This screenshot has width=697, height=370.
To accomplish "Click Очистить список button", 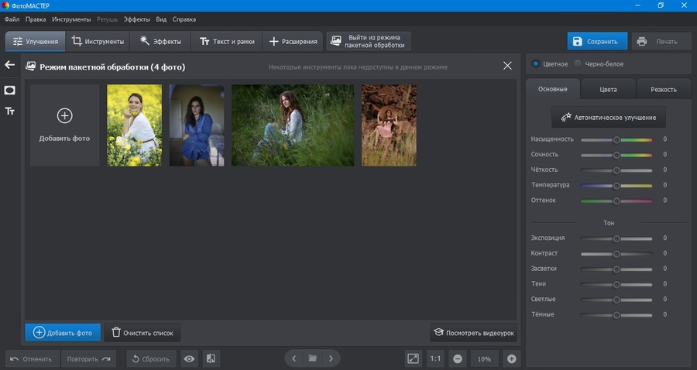I will coord(142,333).
